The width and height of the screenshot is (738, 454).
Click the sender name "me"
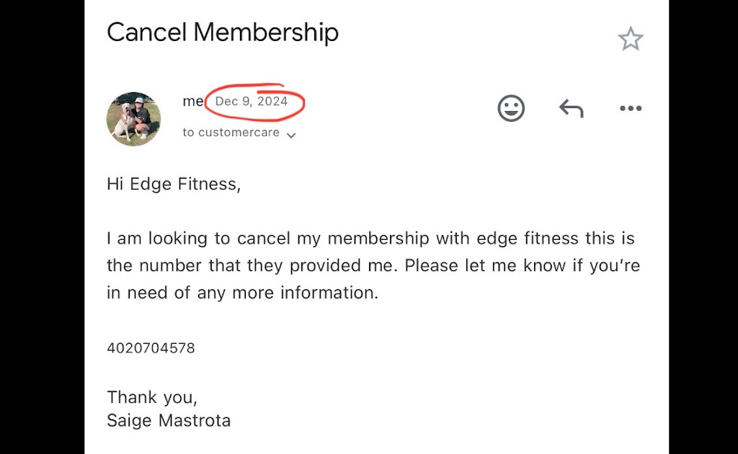click(x=192, y=102)
